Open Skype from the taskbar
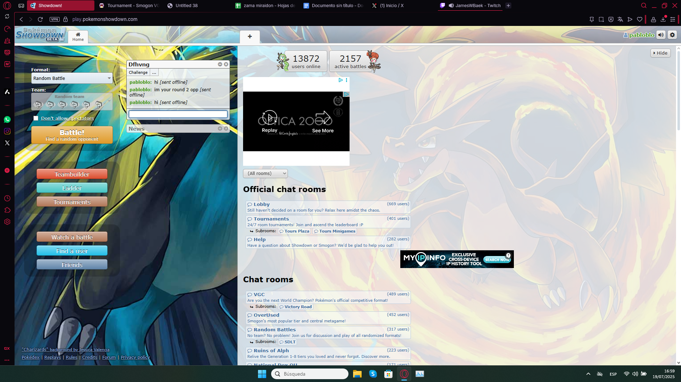The height and width of the screenshot is (382, 681). (x=373, y=374)
